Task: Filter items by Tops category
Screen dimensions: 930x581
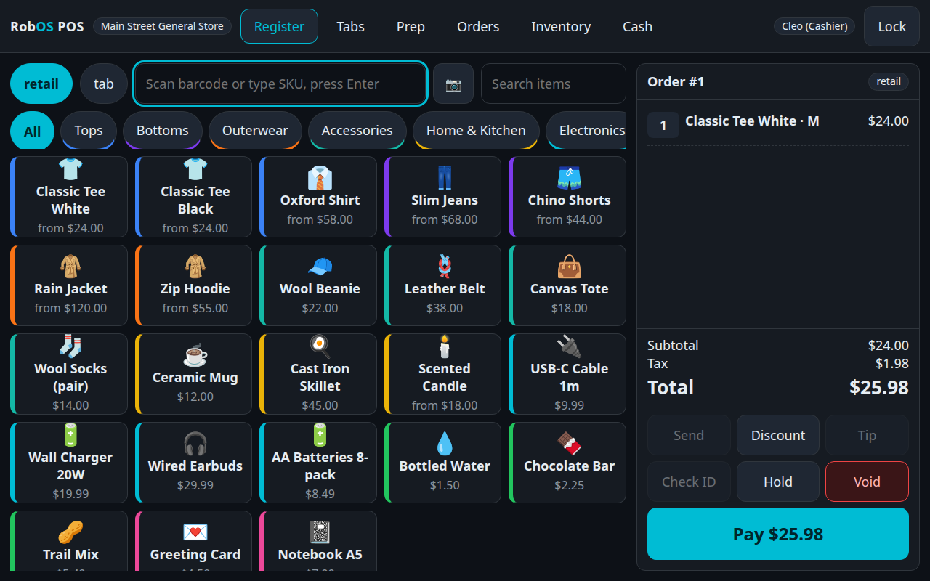Action: [89, 131]
